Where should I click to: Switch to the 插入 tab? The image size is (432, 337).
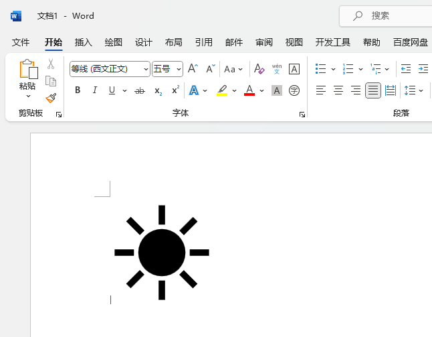click(83, 42)
